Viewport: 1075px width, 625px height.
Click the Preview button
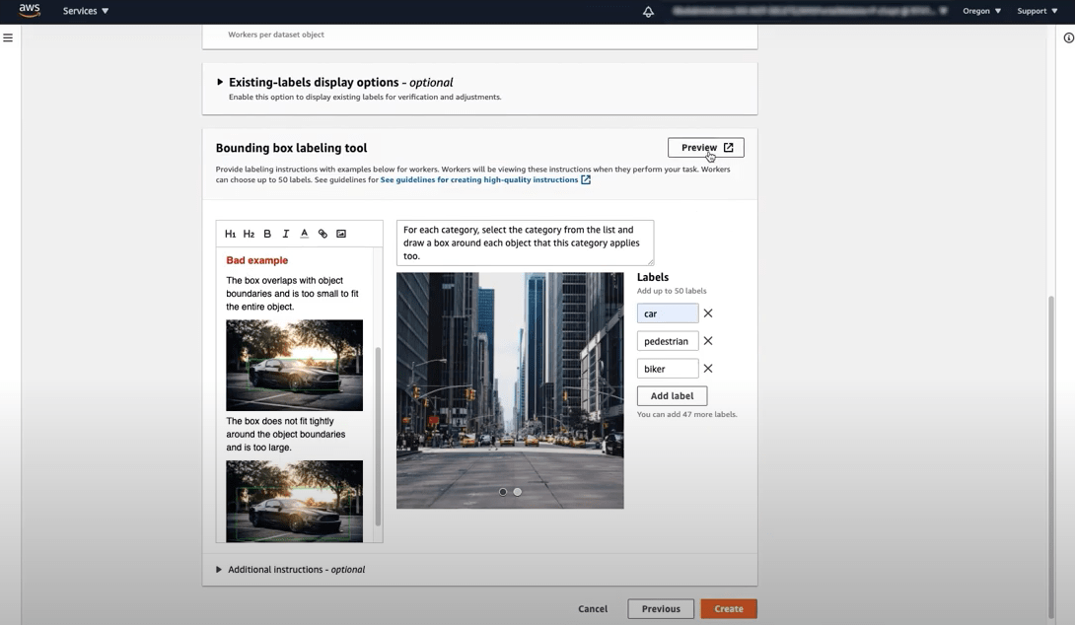pos(706,147)
